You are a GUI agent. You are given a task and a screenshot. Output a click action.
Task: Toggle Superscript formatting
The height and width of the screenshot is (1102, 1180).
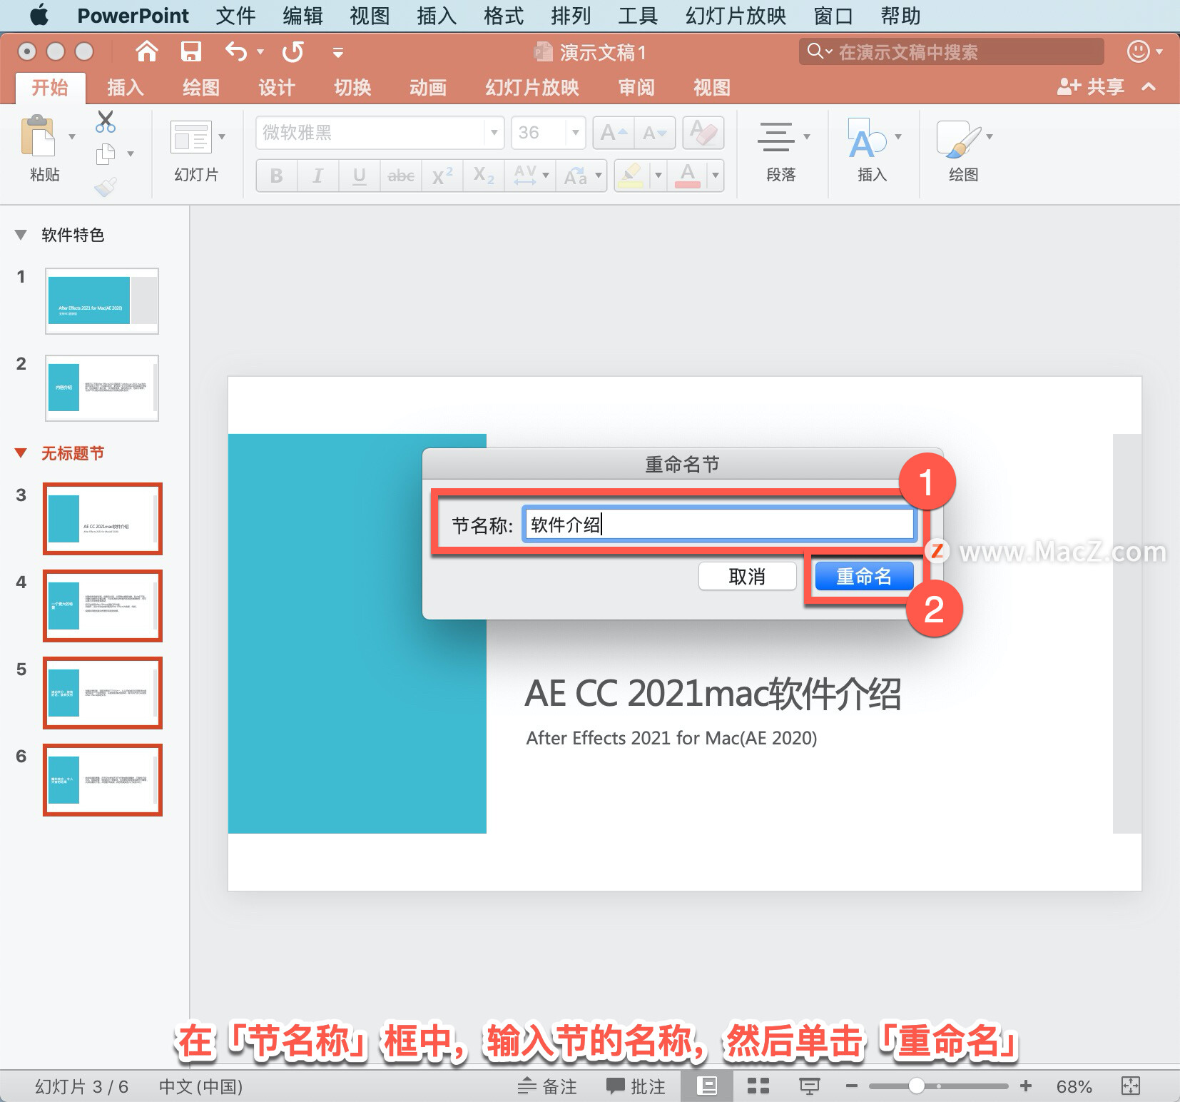click(x=442, y=176)
